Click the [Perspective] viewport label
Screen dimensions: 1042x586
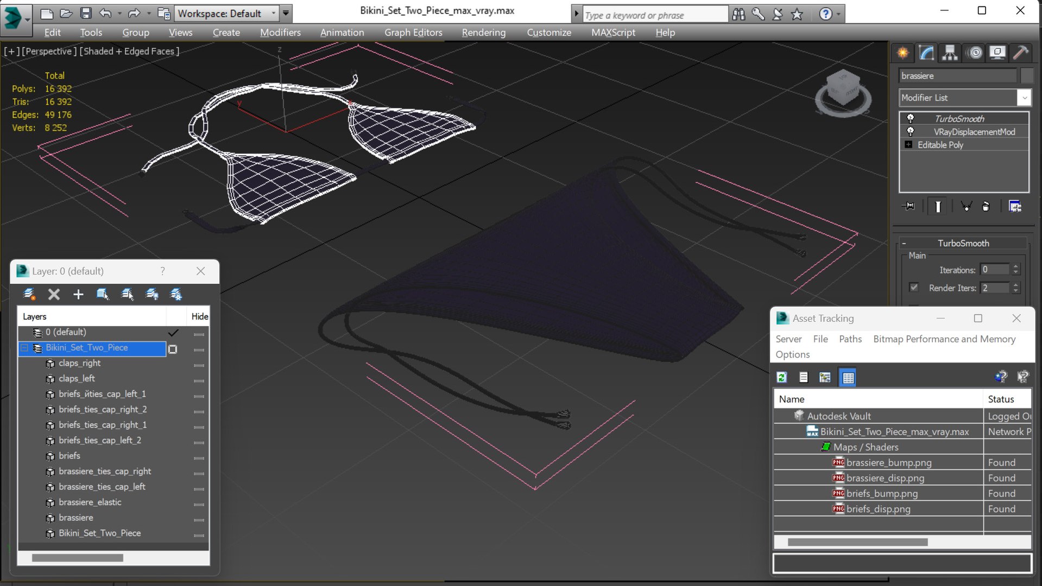(x=49, y=51)
